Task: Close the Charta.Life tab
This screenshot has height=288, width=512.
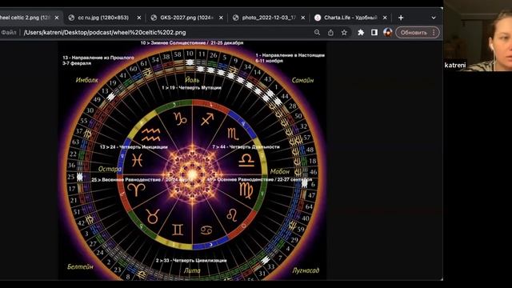Action: tap(385, 18)
